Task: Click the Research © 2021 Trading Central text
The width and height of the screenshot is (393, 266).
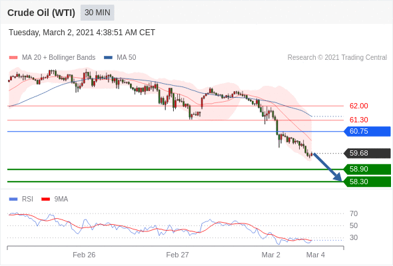Action: click(x=337, y=58)
